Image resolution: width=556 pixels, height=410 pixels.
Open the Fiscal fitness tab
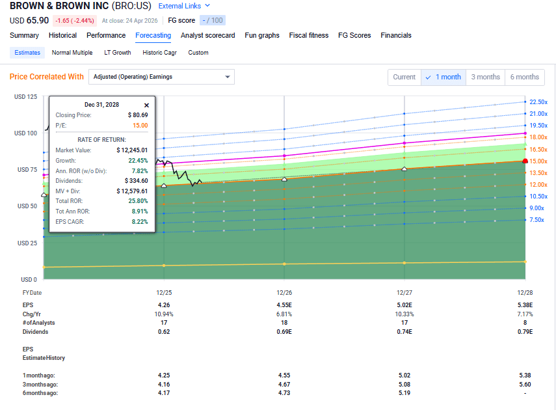[x=308, y=36]
